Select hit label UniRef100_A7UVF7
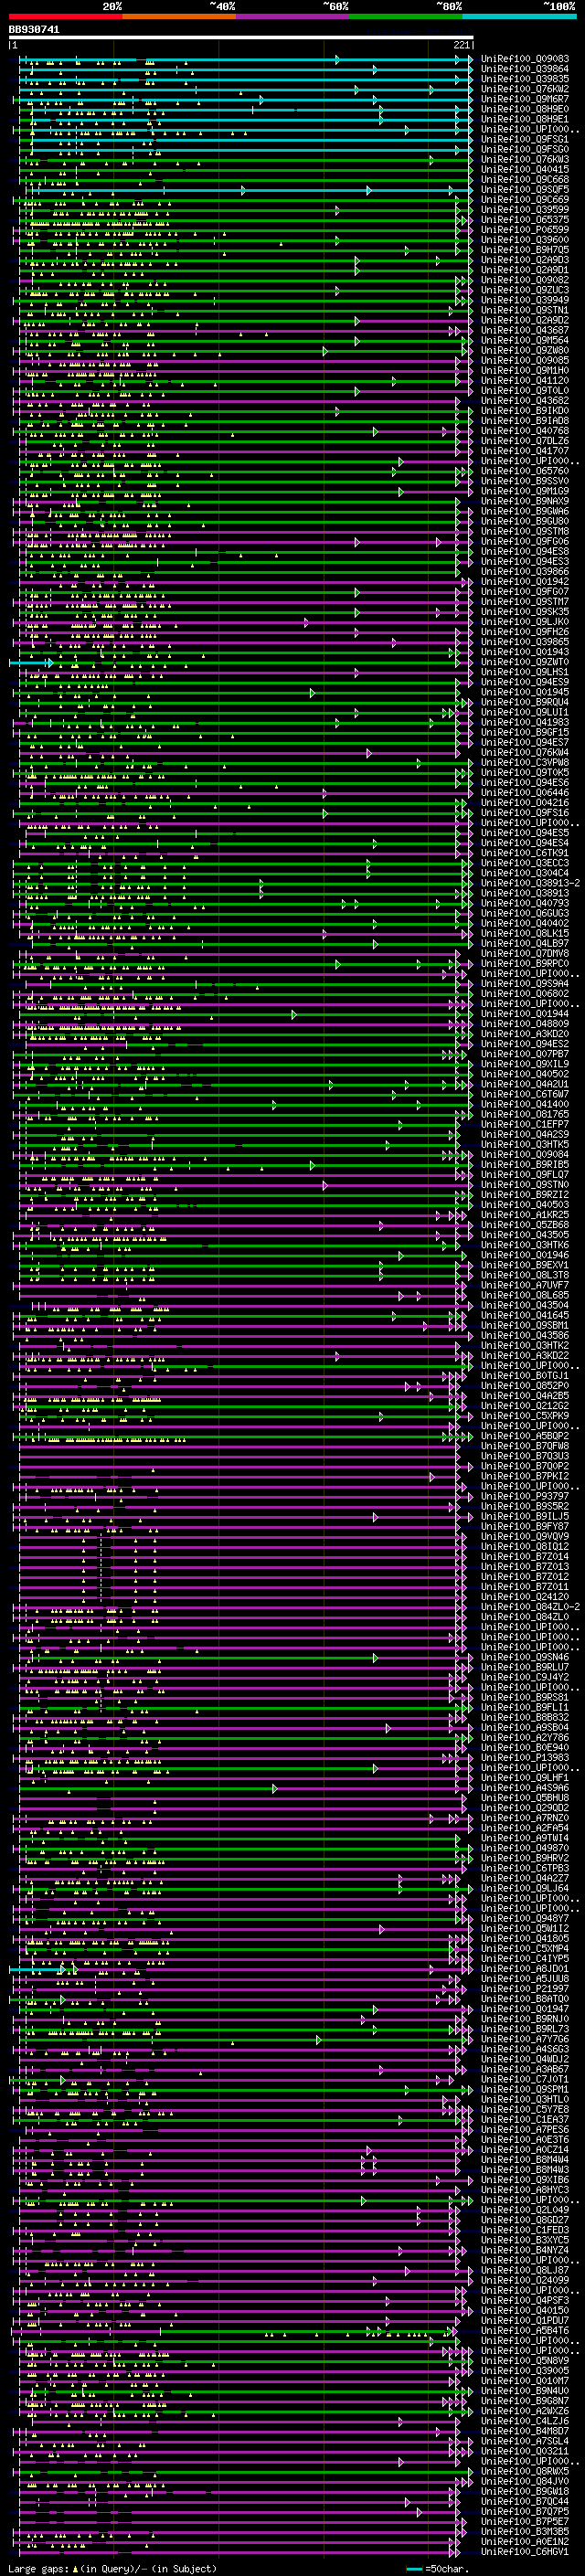This screenshot has height=2576, width=585. 525,1285
